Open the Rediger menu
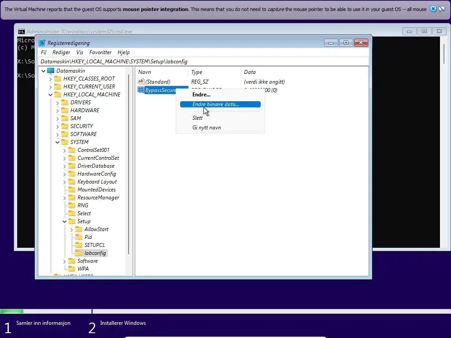This screenshot has width=451, height=338. tap(61, 52)
